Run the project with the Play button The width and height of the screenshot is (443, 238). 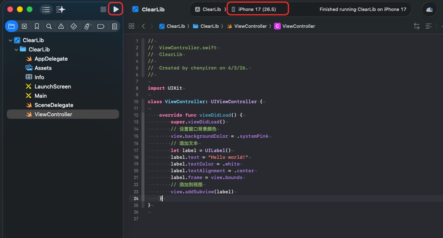pos(116,9)
